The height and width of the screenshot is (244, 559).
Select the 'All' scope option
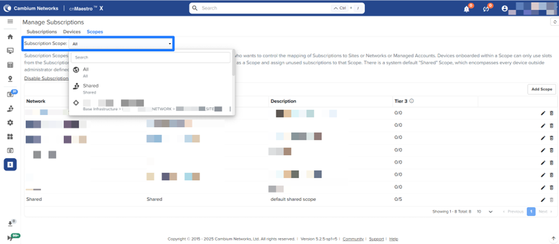coord(86,73)
